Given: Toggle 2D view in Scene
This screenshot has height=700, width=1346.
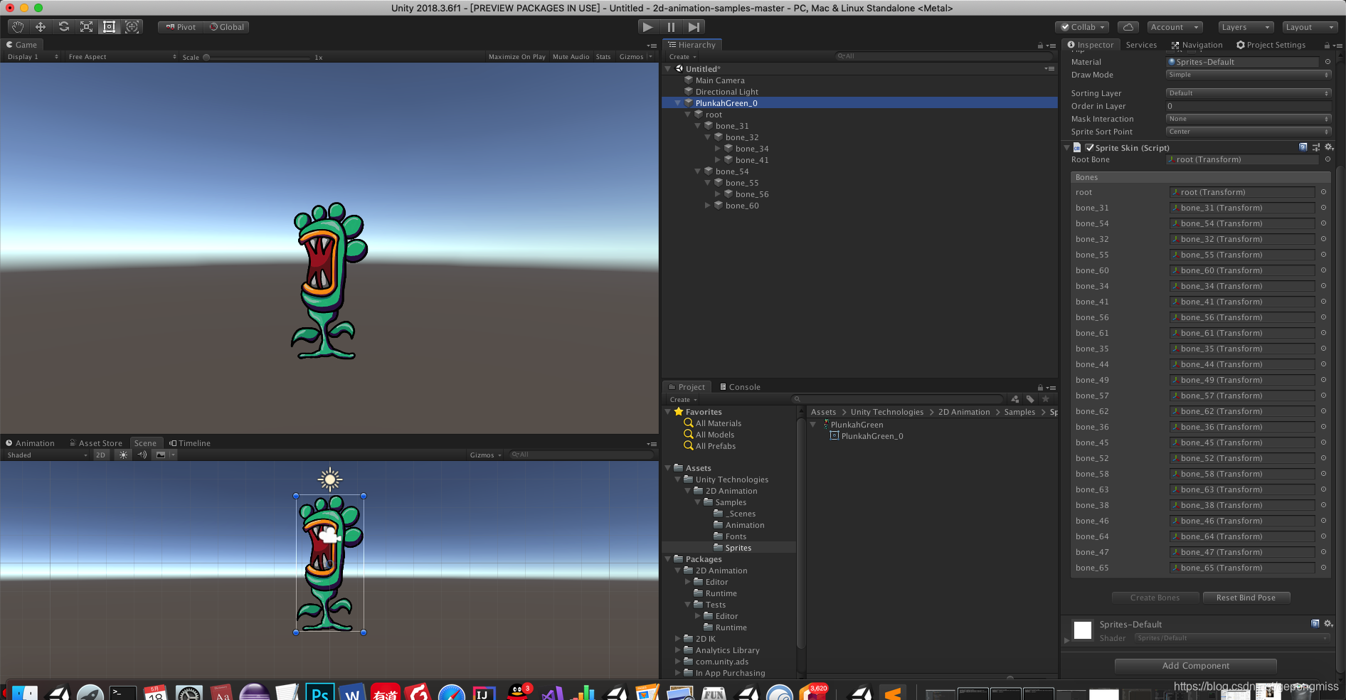Looking at the screenshot, I should pos(101,455).
